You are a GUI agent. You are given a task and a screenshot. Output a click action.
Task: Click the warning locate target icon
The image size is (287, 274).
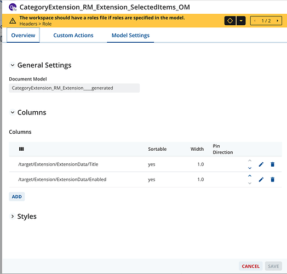coord(230,21)
